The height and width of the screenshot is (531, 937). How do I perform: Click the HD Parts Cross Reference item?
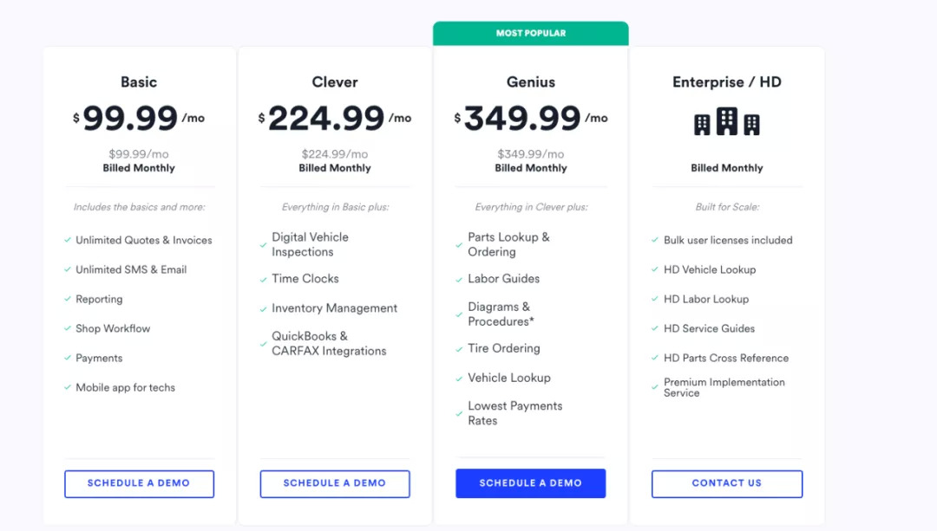click(726, 358)
